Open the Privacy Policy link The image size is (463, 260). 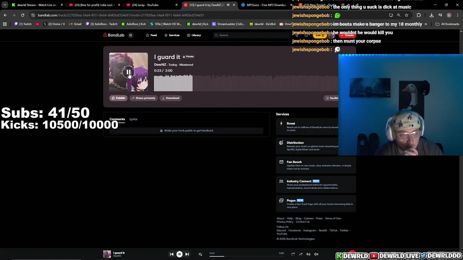[285, 222]
